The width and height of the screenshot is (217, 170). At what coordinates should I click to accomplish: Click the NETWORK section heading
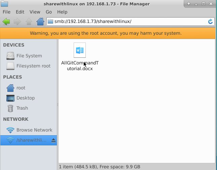[15, 119]
